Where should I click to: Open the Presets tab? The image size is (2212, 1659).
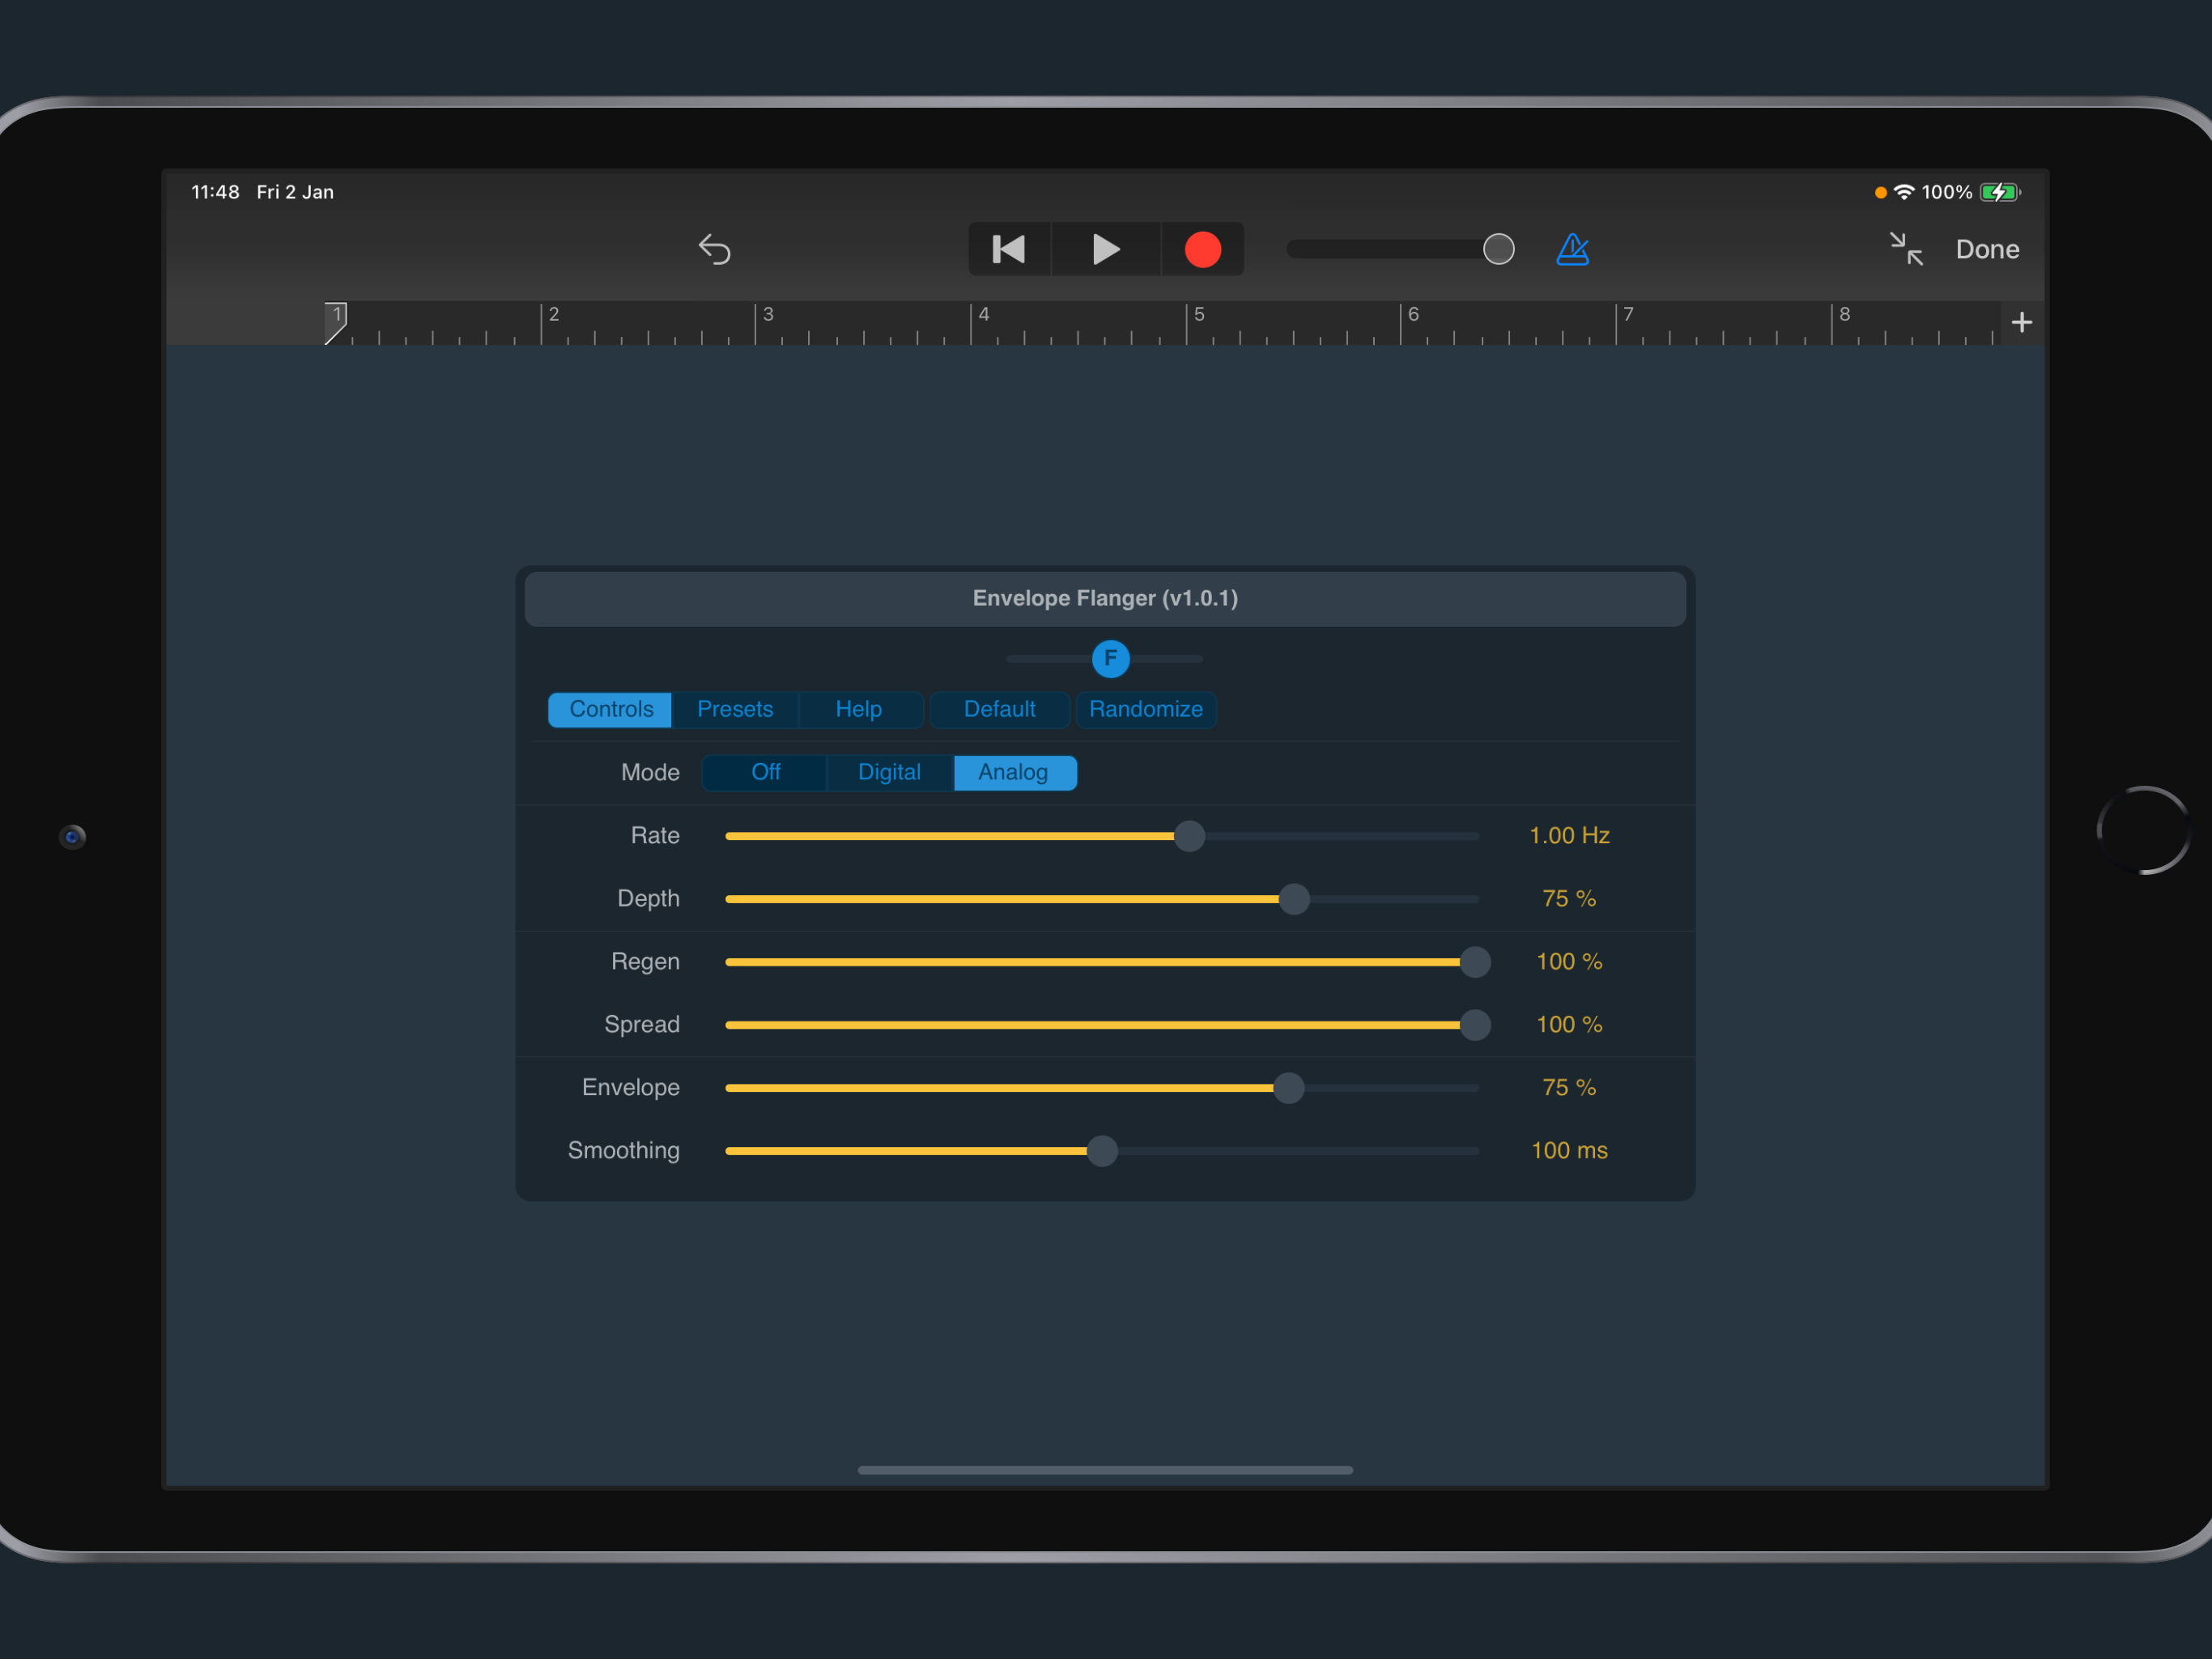(735, 710)
